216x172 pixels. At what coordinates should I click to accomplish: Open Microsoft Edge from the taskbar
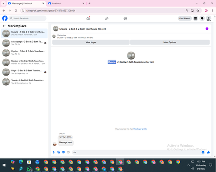pyautogui.click(x=21, y=162)
